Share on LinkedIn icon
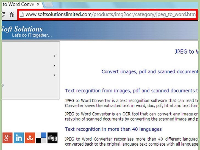The image size is (200, 150). (19, 138)
